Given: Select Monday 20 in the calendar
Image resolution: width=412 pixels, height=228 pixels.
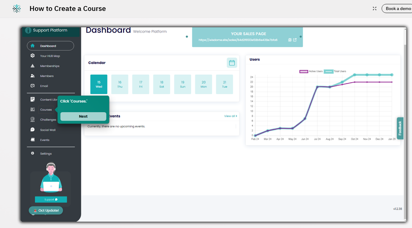Looking at the screenshot, I should click(203, 84).
